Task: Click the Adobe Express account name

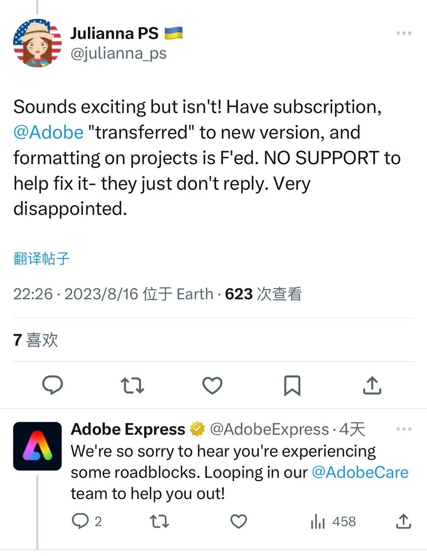Action: click(x=128, y=429)
